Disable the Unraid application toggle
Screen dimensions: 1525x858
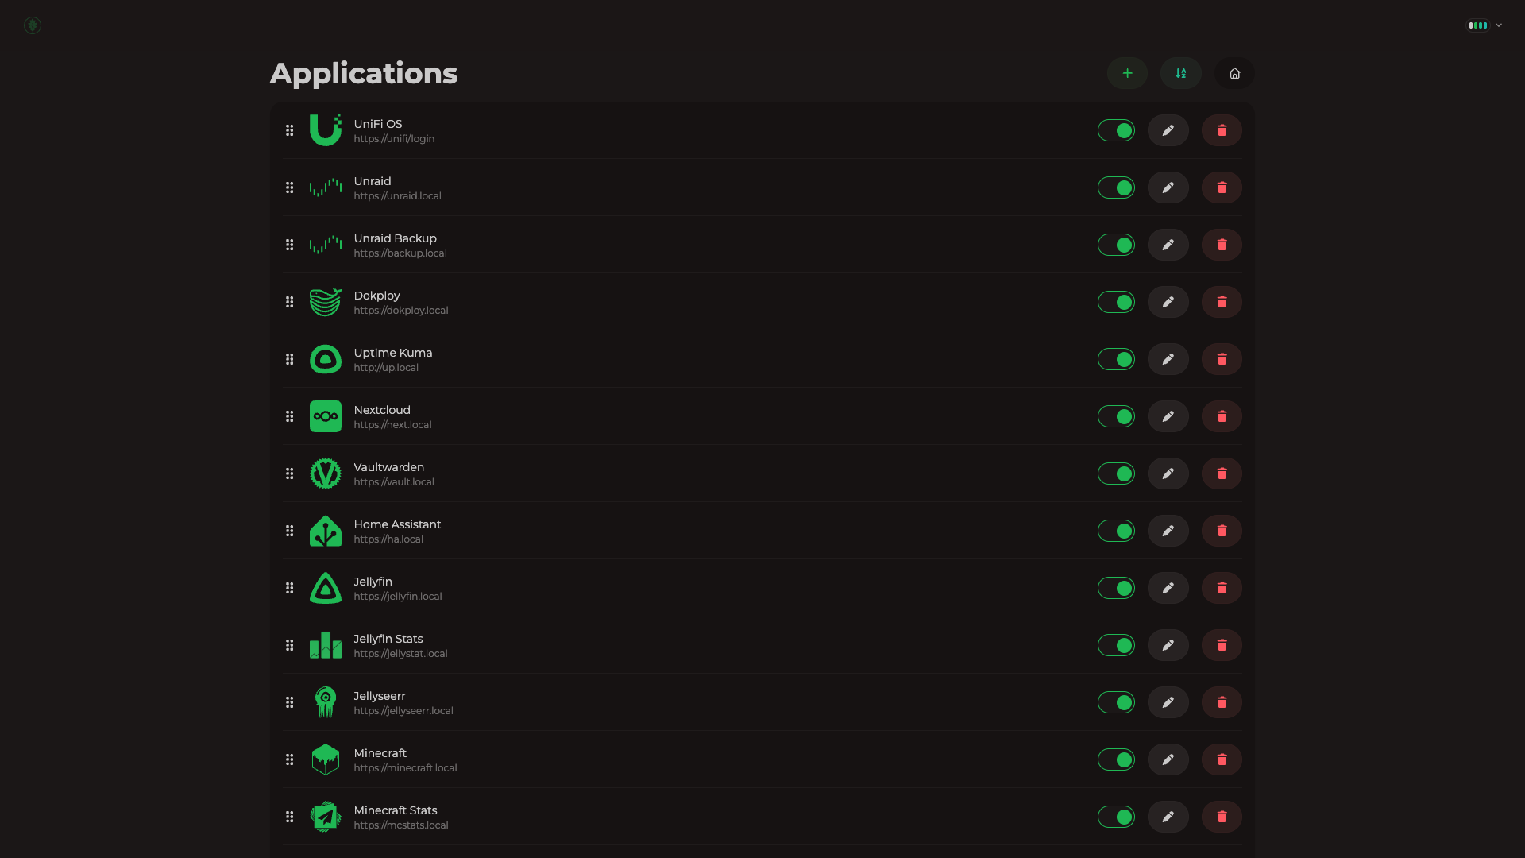tap(1116, 187)
